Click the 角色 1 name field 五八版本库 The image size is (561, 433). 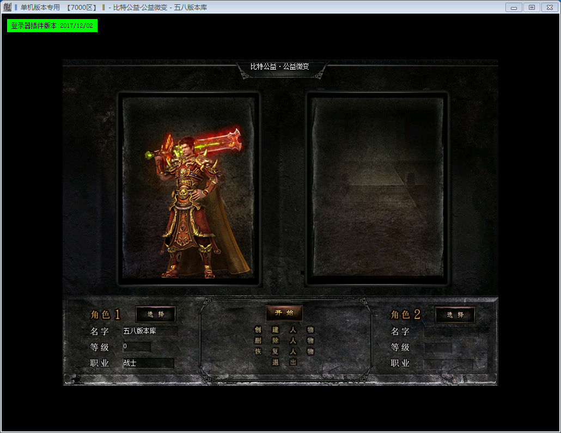click(150, 331)
